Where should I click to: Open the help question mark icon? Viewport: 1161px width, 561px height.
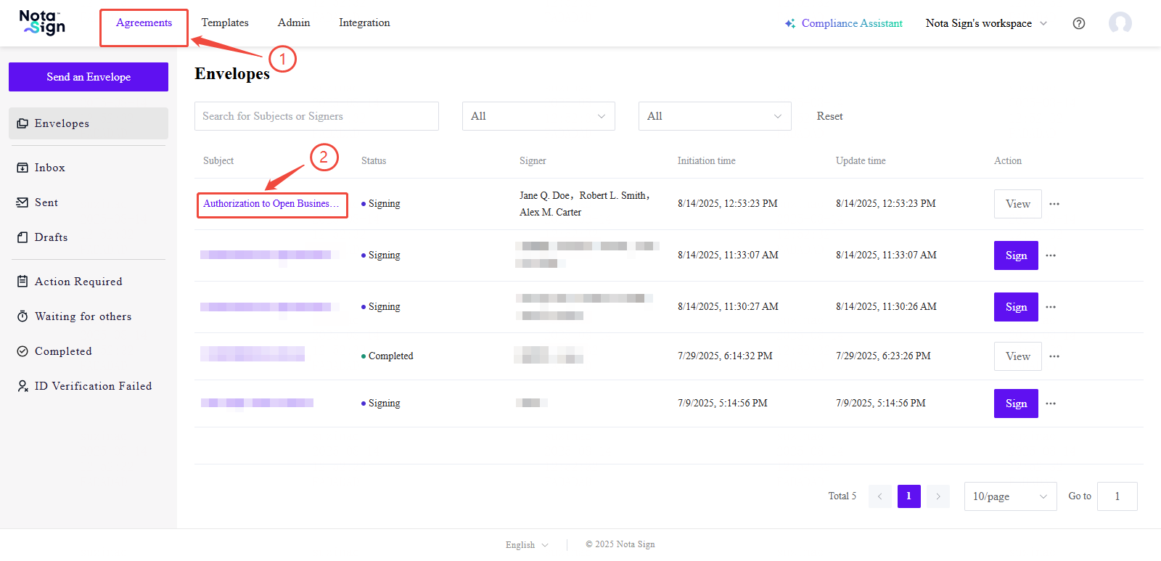(x=1079, y=23)
